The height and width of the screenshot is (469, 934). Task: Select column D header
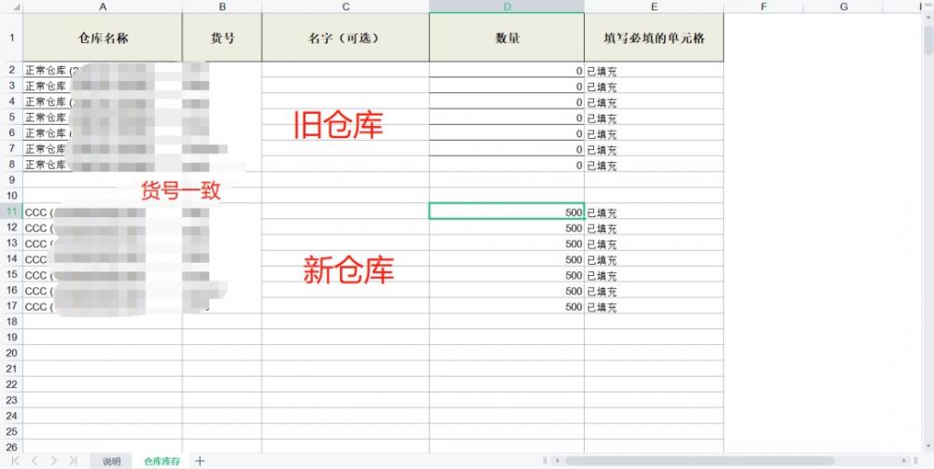pos(507,7)
